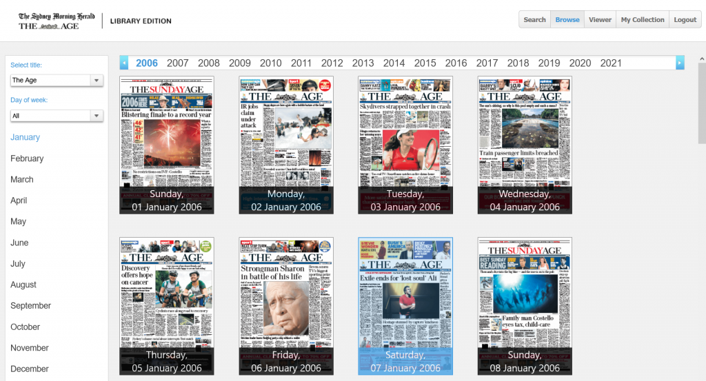Expand the Day of week dropdown
This screenshot has height=381, width=706.
tap(57, 116)
